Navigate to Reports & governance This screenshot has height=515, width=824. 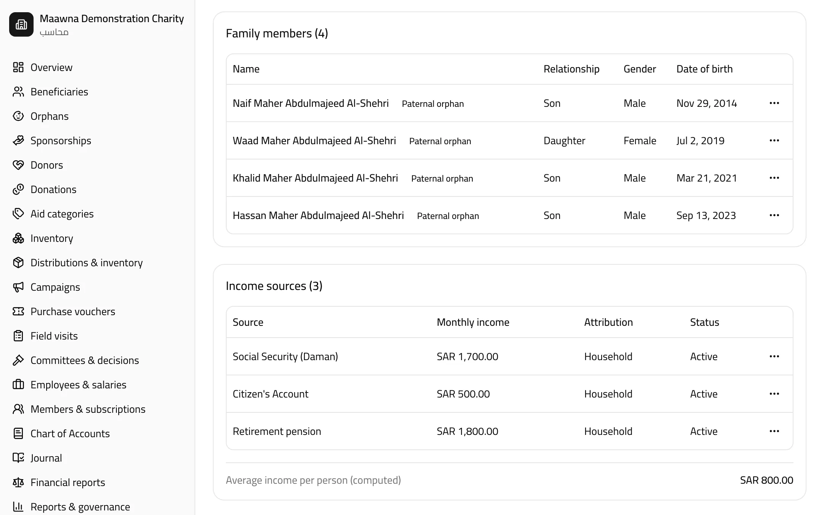coord(97,507)
